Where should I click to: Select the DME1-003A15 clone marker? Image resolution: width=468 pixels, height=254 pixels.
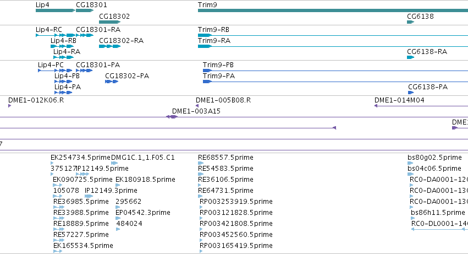pos(172,117)
